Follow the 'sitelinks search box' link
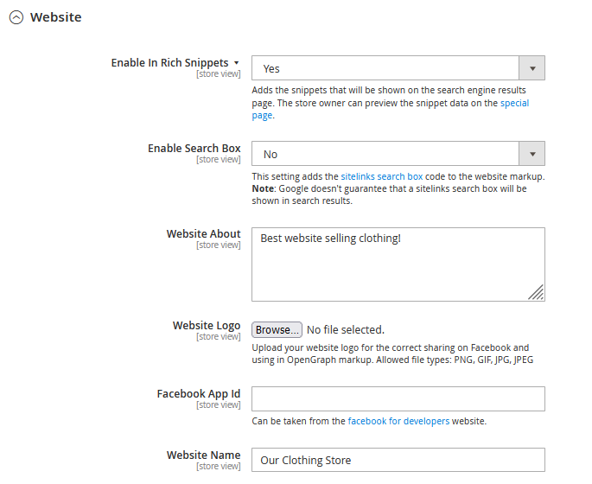 tap(381, 176)
